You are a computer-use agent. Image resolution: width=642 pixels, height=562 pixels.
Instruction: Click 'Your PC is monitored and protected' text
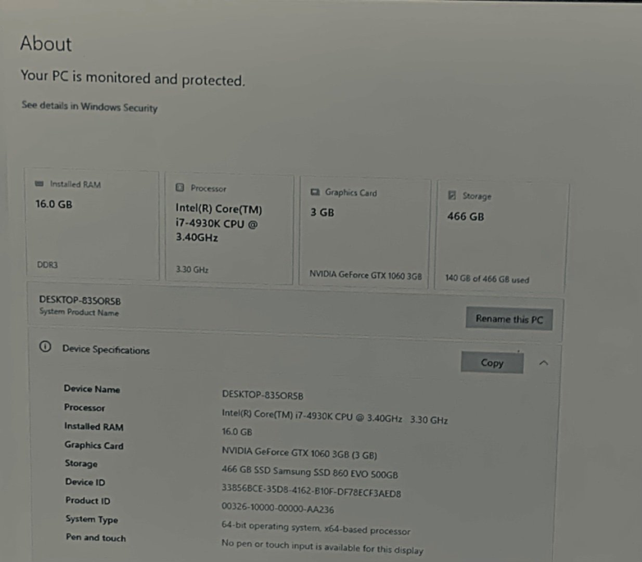click(133, 78)
